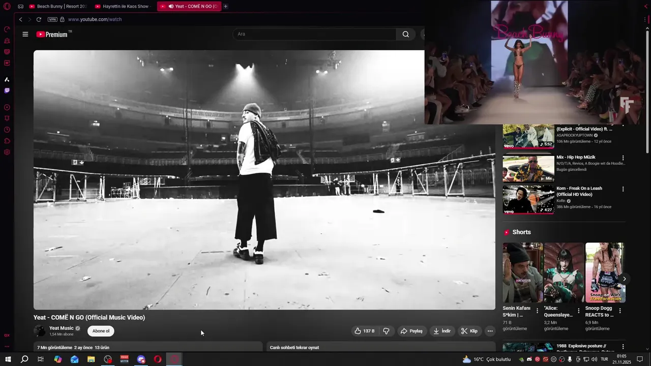Open File Explorer from taskbar
Viewport: 651px width, 366px height.
[x=91, y=359]
